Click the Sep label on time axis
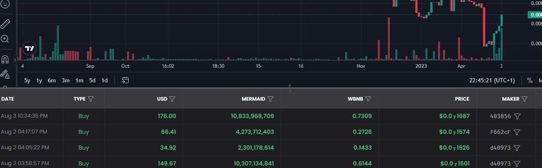The height and width of the screenshot is (168, 542). point(90,66)
